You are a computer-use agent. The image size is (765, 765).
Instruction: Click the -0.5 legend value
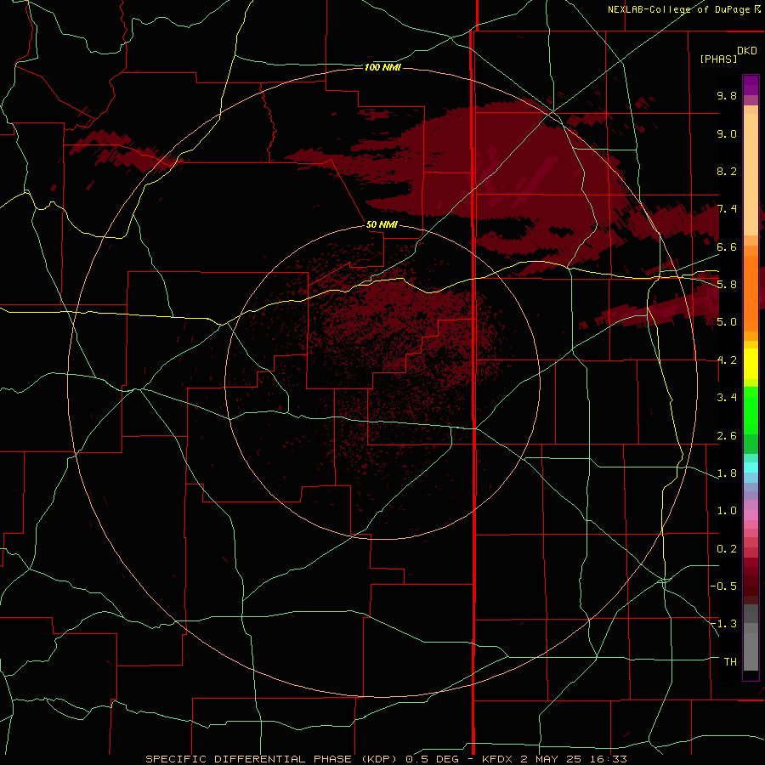[723, 586]
